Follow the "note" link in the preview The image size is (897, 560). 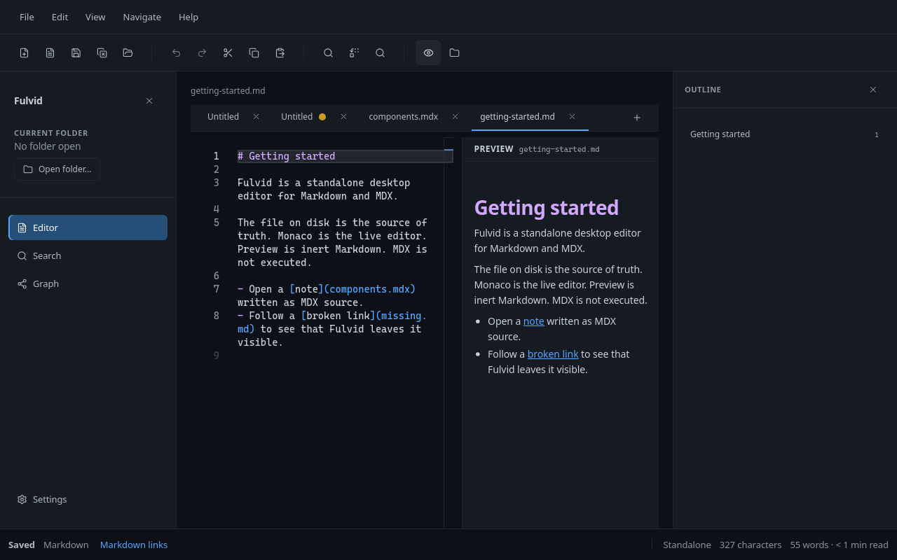pos(533,321)
